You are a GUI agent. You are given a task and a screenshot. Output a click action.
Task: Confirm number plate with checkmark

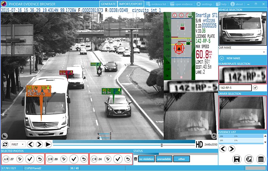pyautogui.click(x=255, y=88)
